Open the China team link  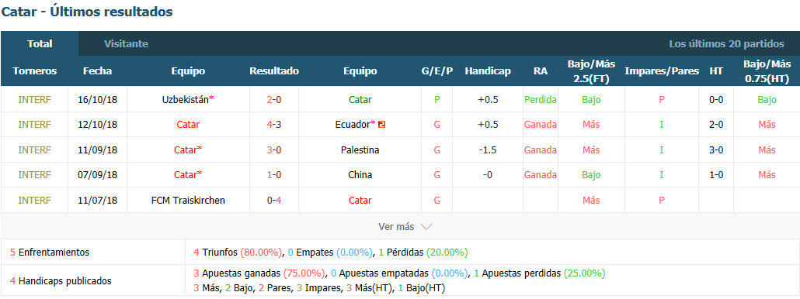click(360, 175)
